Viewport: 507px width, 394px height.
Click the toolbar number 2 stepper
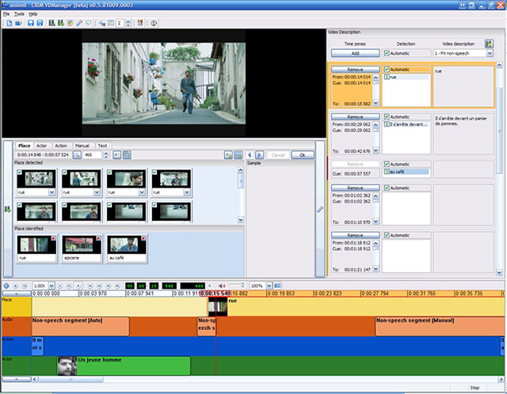tap(128, 23)
